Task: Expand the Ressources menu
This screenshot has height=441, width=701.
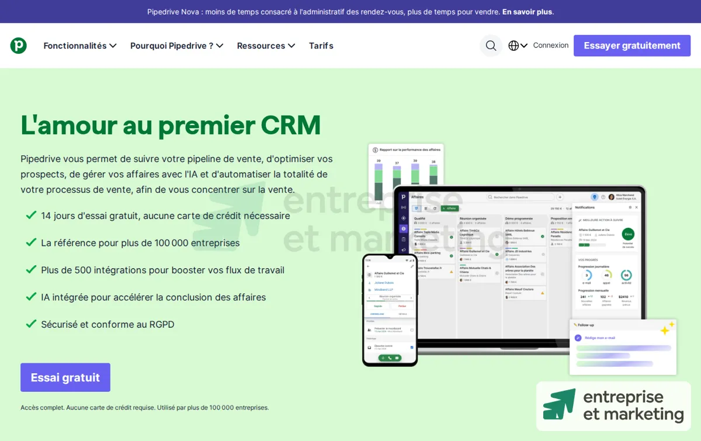Action: click(x=266, y=46)
